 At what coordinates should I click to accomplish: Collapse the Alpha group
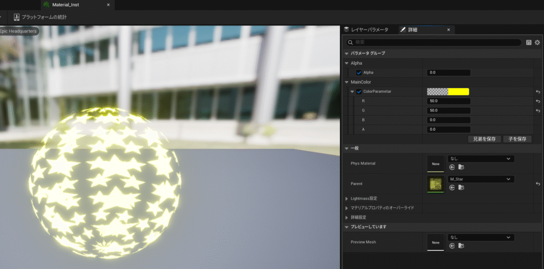click(x=346, y=63)
